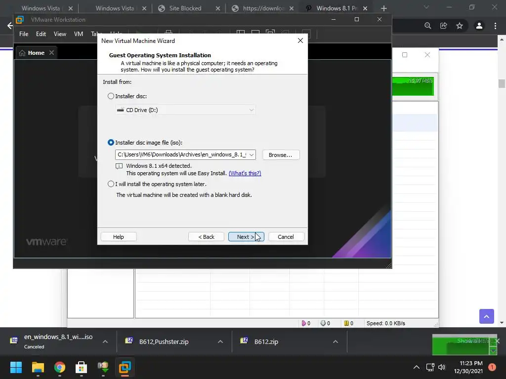The image size is (506, 379).
Task: Go back with the < Back button
Action: click(206, 237)
